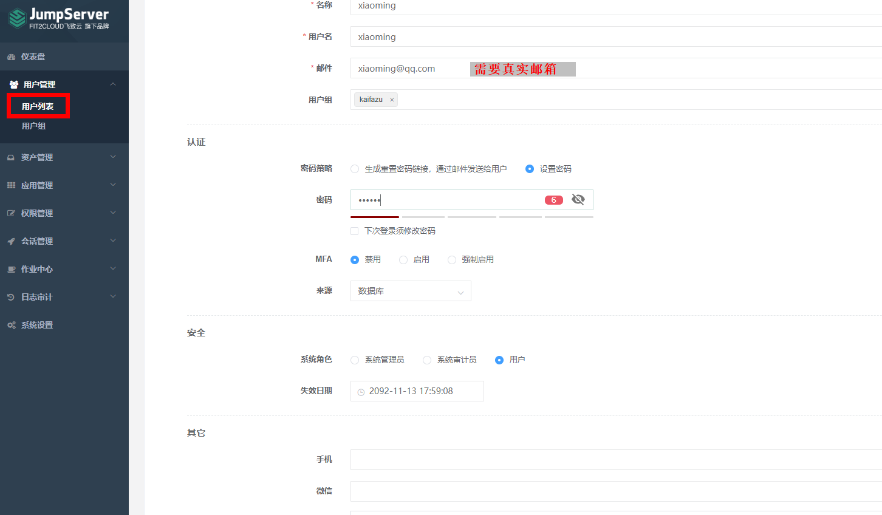Screen dimensions: 882x515
Task: Focus the 用户名 input field
Action: click(x=616, y=36)
